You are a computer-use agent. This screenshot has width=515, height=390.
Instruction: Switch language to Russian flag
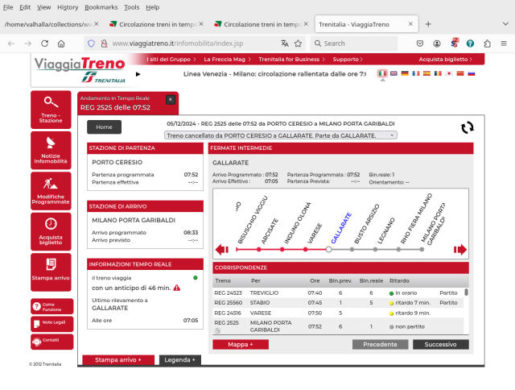click(472, 73)
